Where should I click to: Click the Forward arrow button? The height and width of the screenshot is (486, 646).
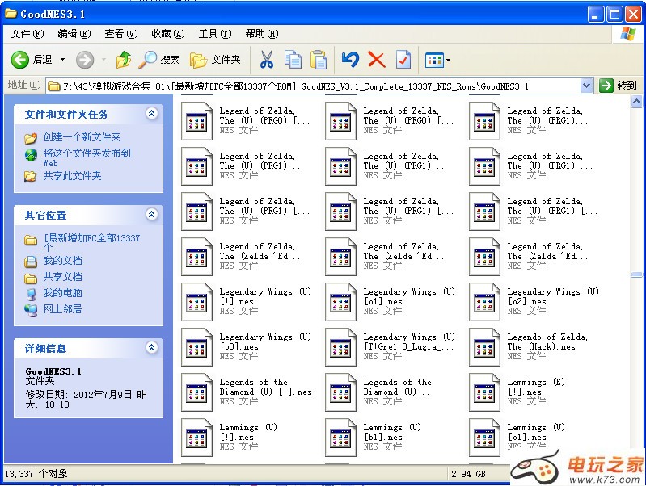[85, 60]
